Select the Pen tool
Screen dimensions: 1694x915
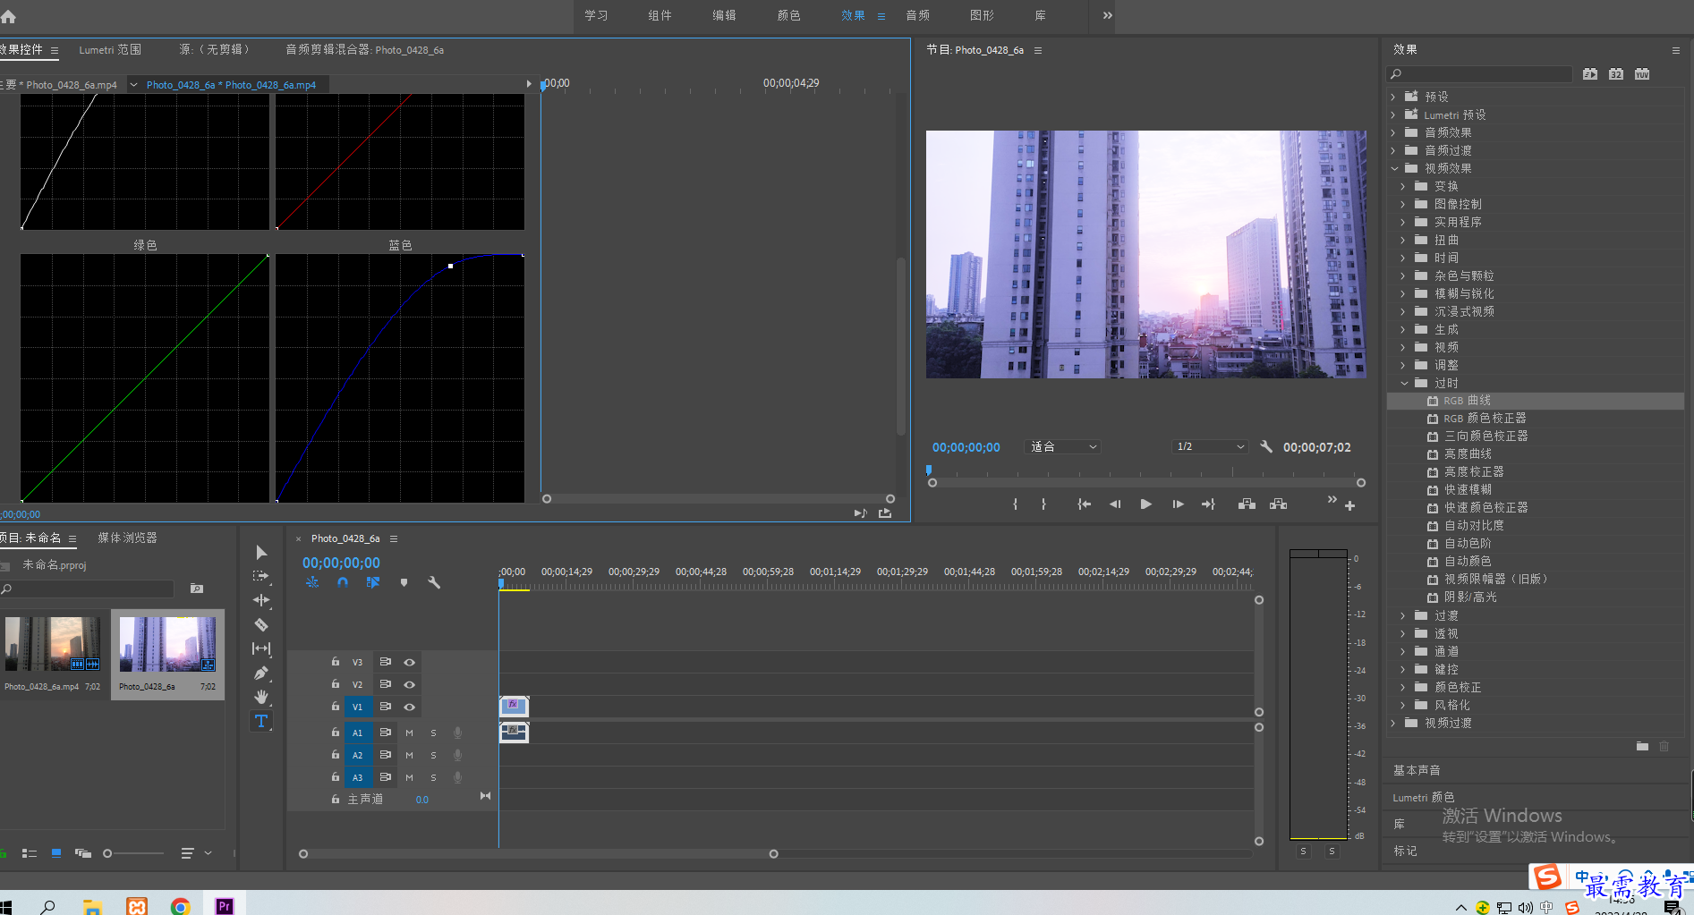click(261, 674)
